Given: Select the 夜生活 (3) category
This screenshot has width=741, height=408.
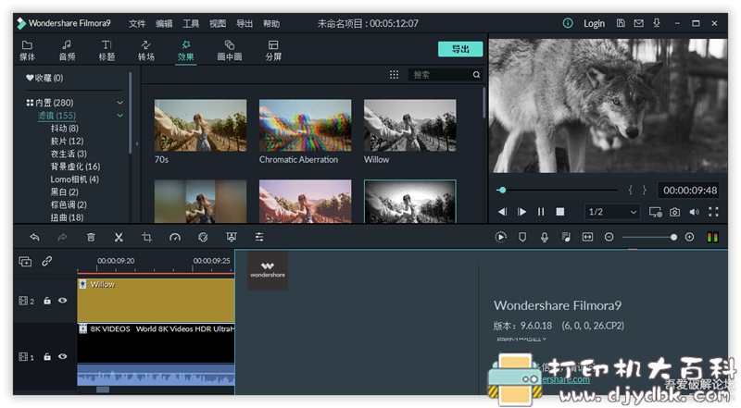Looking at the screenshot, I should tap(69, 154).
